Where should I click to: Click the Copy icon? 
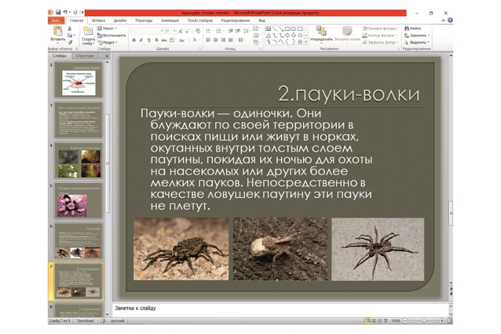70,35
